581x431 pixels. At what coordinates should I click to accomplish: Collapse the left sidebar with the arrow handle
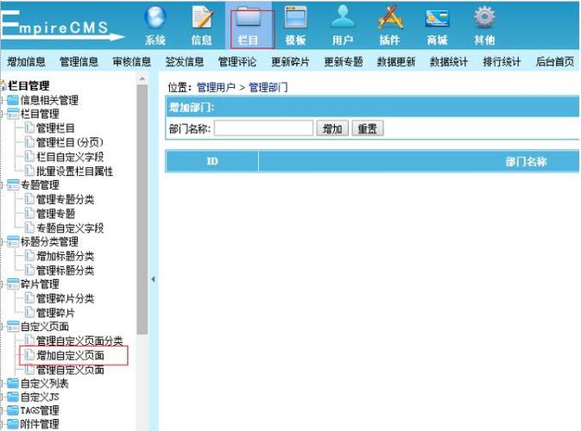tap(153, 279)
